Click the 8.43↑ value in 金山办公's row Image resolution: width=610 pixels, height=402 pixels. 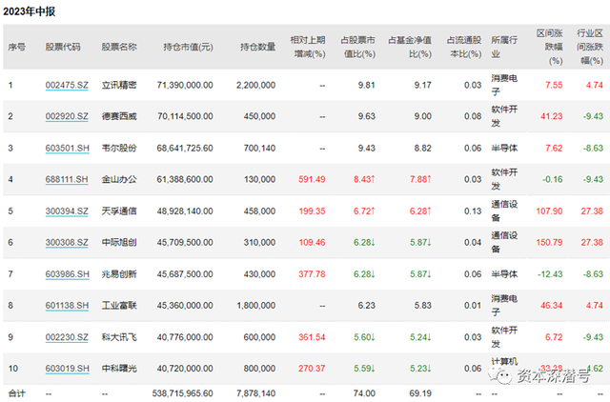364,179
